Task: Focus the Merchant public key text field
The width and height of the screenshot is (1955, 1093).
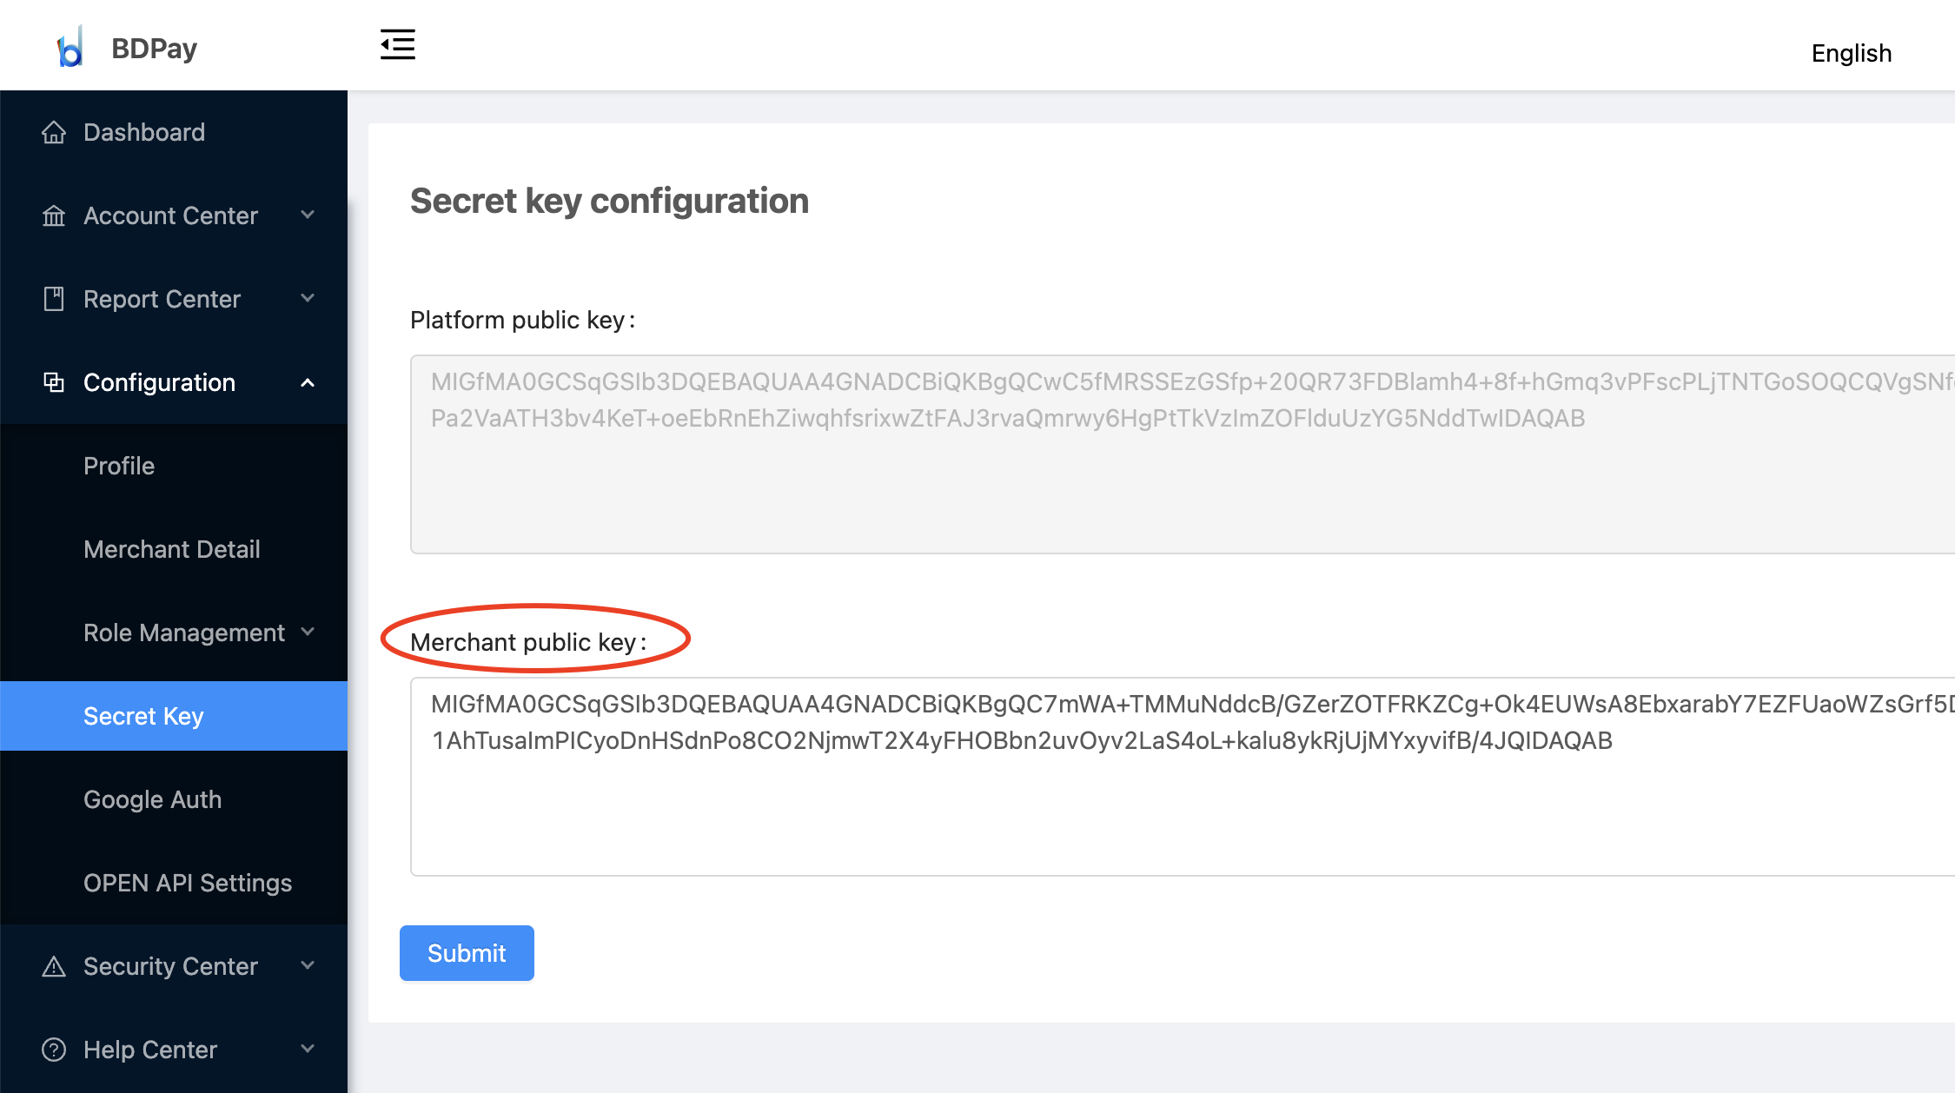Action: [x=1183, y=777]
